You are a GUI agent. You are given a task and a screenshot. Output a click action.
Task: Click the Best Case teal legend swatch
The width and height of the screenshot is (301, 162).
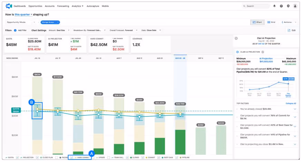click(162, 158)
